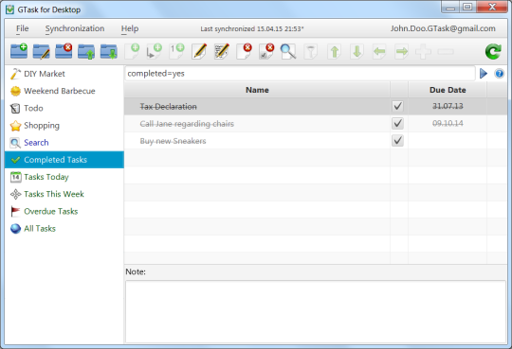Click the Name column header
The width and height of the screenshot is (512, 349).
(257, 90)
